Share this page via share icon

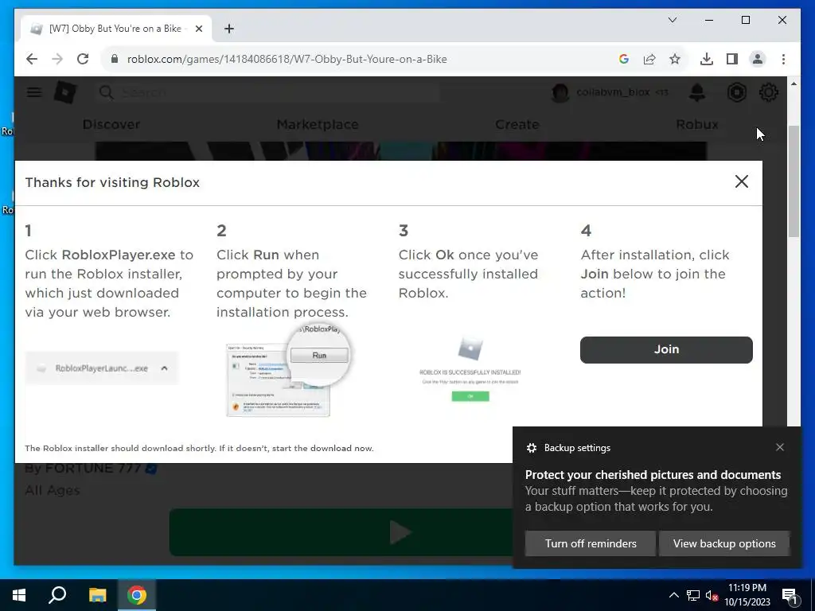[x=649, y=59]
